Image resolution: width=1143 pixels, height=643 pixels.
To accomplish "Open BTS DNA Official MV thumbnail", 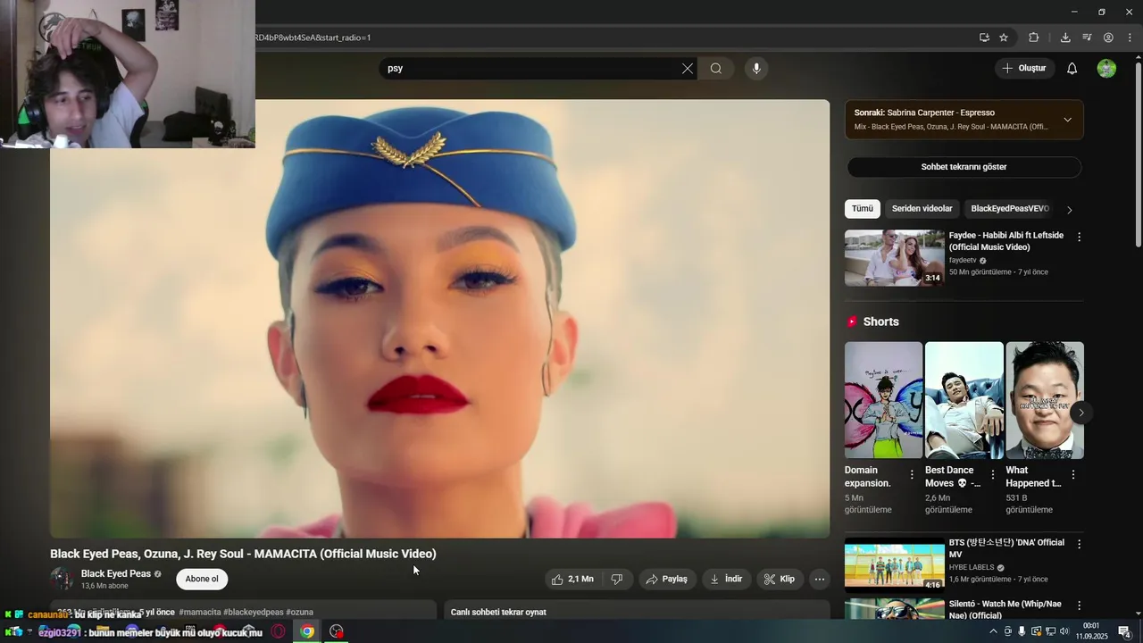I will pyautogui.click(x=895, y=564).
